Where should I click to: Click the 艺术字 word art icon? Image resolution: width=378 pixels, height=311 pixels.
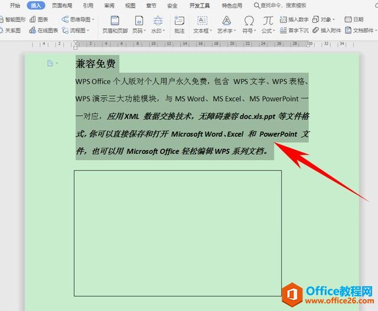pyautogui.click(x=226, y=21)
